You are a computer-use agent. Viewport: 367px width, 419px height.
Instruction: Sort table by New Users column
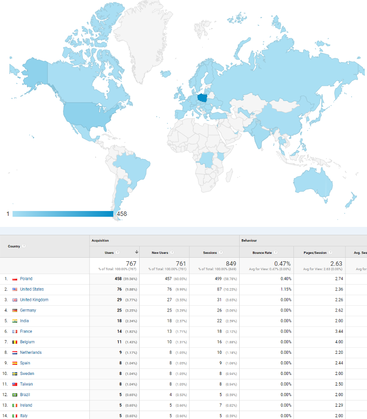pos(160,253)
